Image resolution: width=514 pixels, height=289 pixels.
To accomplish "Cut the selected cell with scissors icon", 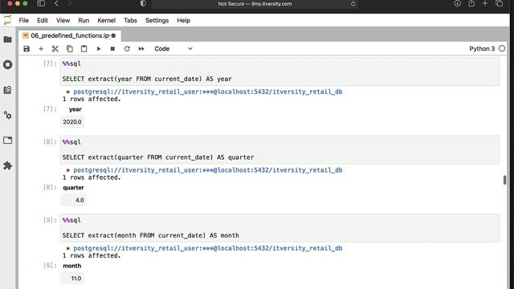I will pos(55,49).
